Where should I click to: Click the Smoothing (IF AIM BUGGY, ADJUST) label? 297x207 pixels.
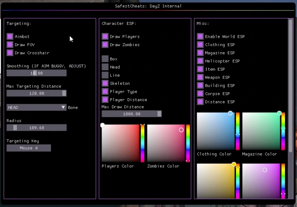point(46,66)
